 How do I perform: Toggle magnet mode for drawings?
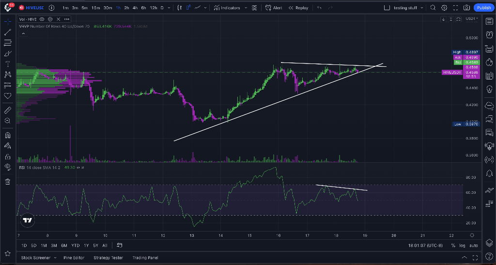click(x=8, y=135)
